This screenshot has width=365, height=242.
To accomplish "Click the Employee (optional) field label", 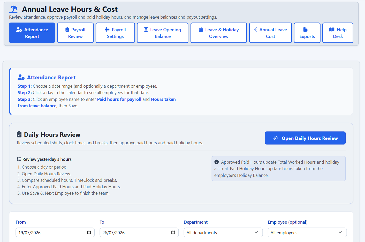I will tap(288, 222).
